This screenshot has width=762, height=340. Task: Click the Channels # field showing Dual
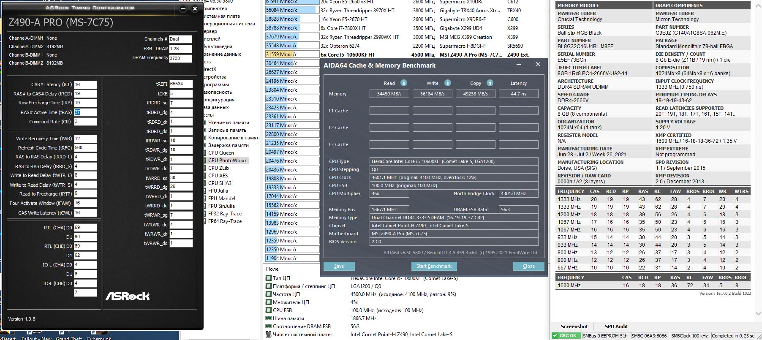point(180,39)
